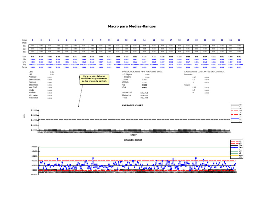Select the 'Average' statistic label
The width and height of the screenshot is (264, 204).
click(x=33, y=77)
